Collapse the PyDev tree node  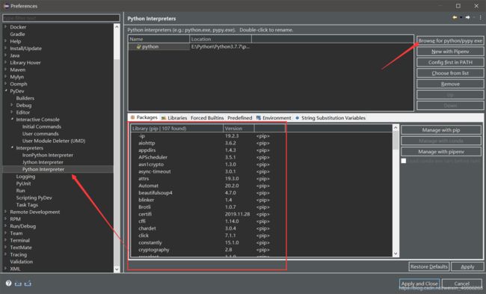click(5, 91)
